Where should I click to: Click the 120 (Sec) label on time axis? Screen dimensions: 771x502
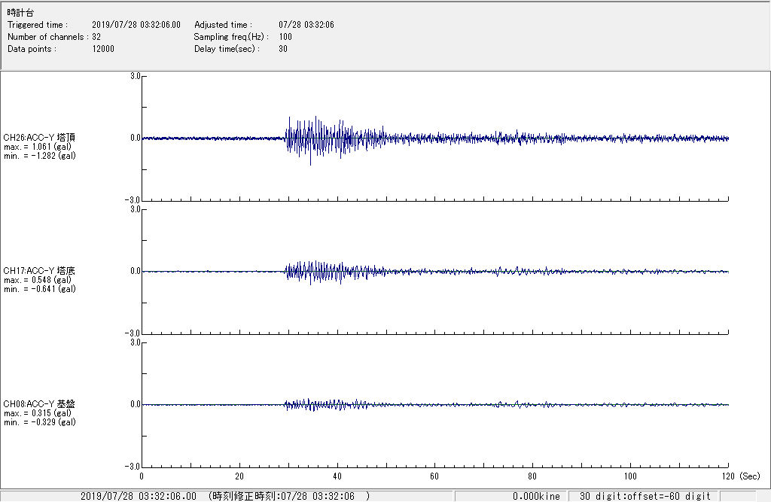click(x=739, y=476)
